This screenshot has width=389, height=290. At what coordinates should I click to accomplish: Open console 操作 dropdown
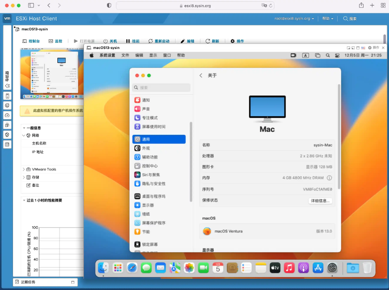click(374, 48)
